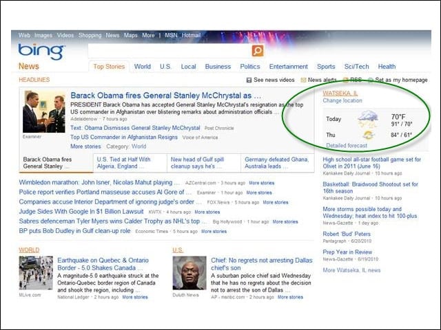
Task: Open High school all-star football game story
Action: (372, 163)
